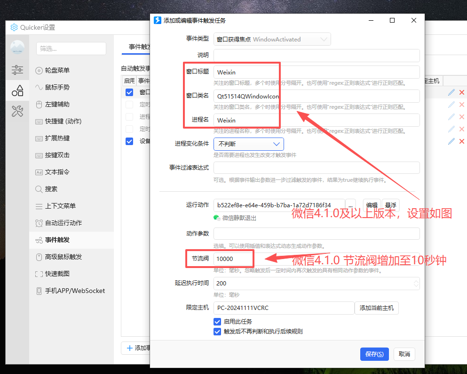Maximize the event task dialog

coord(392,20)
